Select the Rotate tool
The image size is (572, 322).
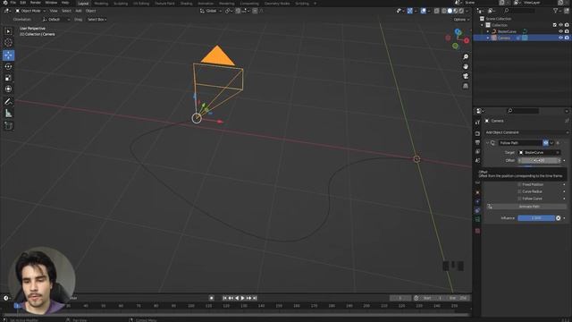pyautogui.click(x=8, y=66)
